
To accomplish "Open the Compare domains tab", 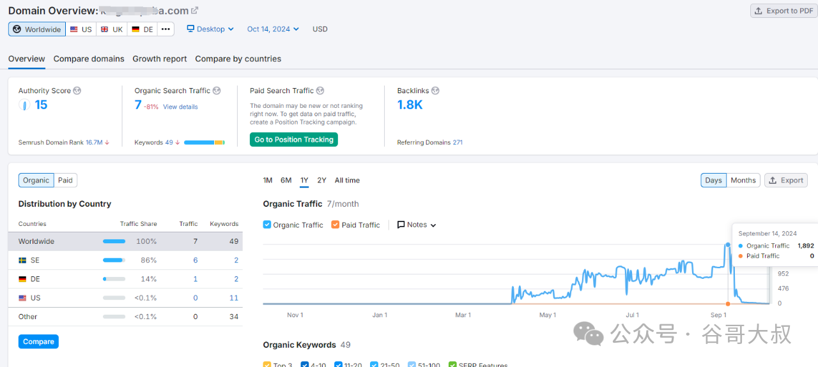I will pyautogui.click(x=89, y=59).
